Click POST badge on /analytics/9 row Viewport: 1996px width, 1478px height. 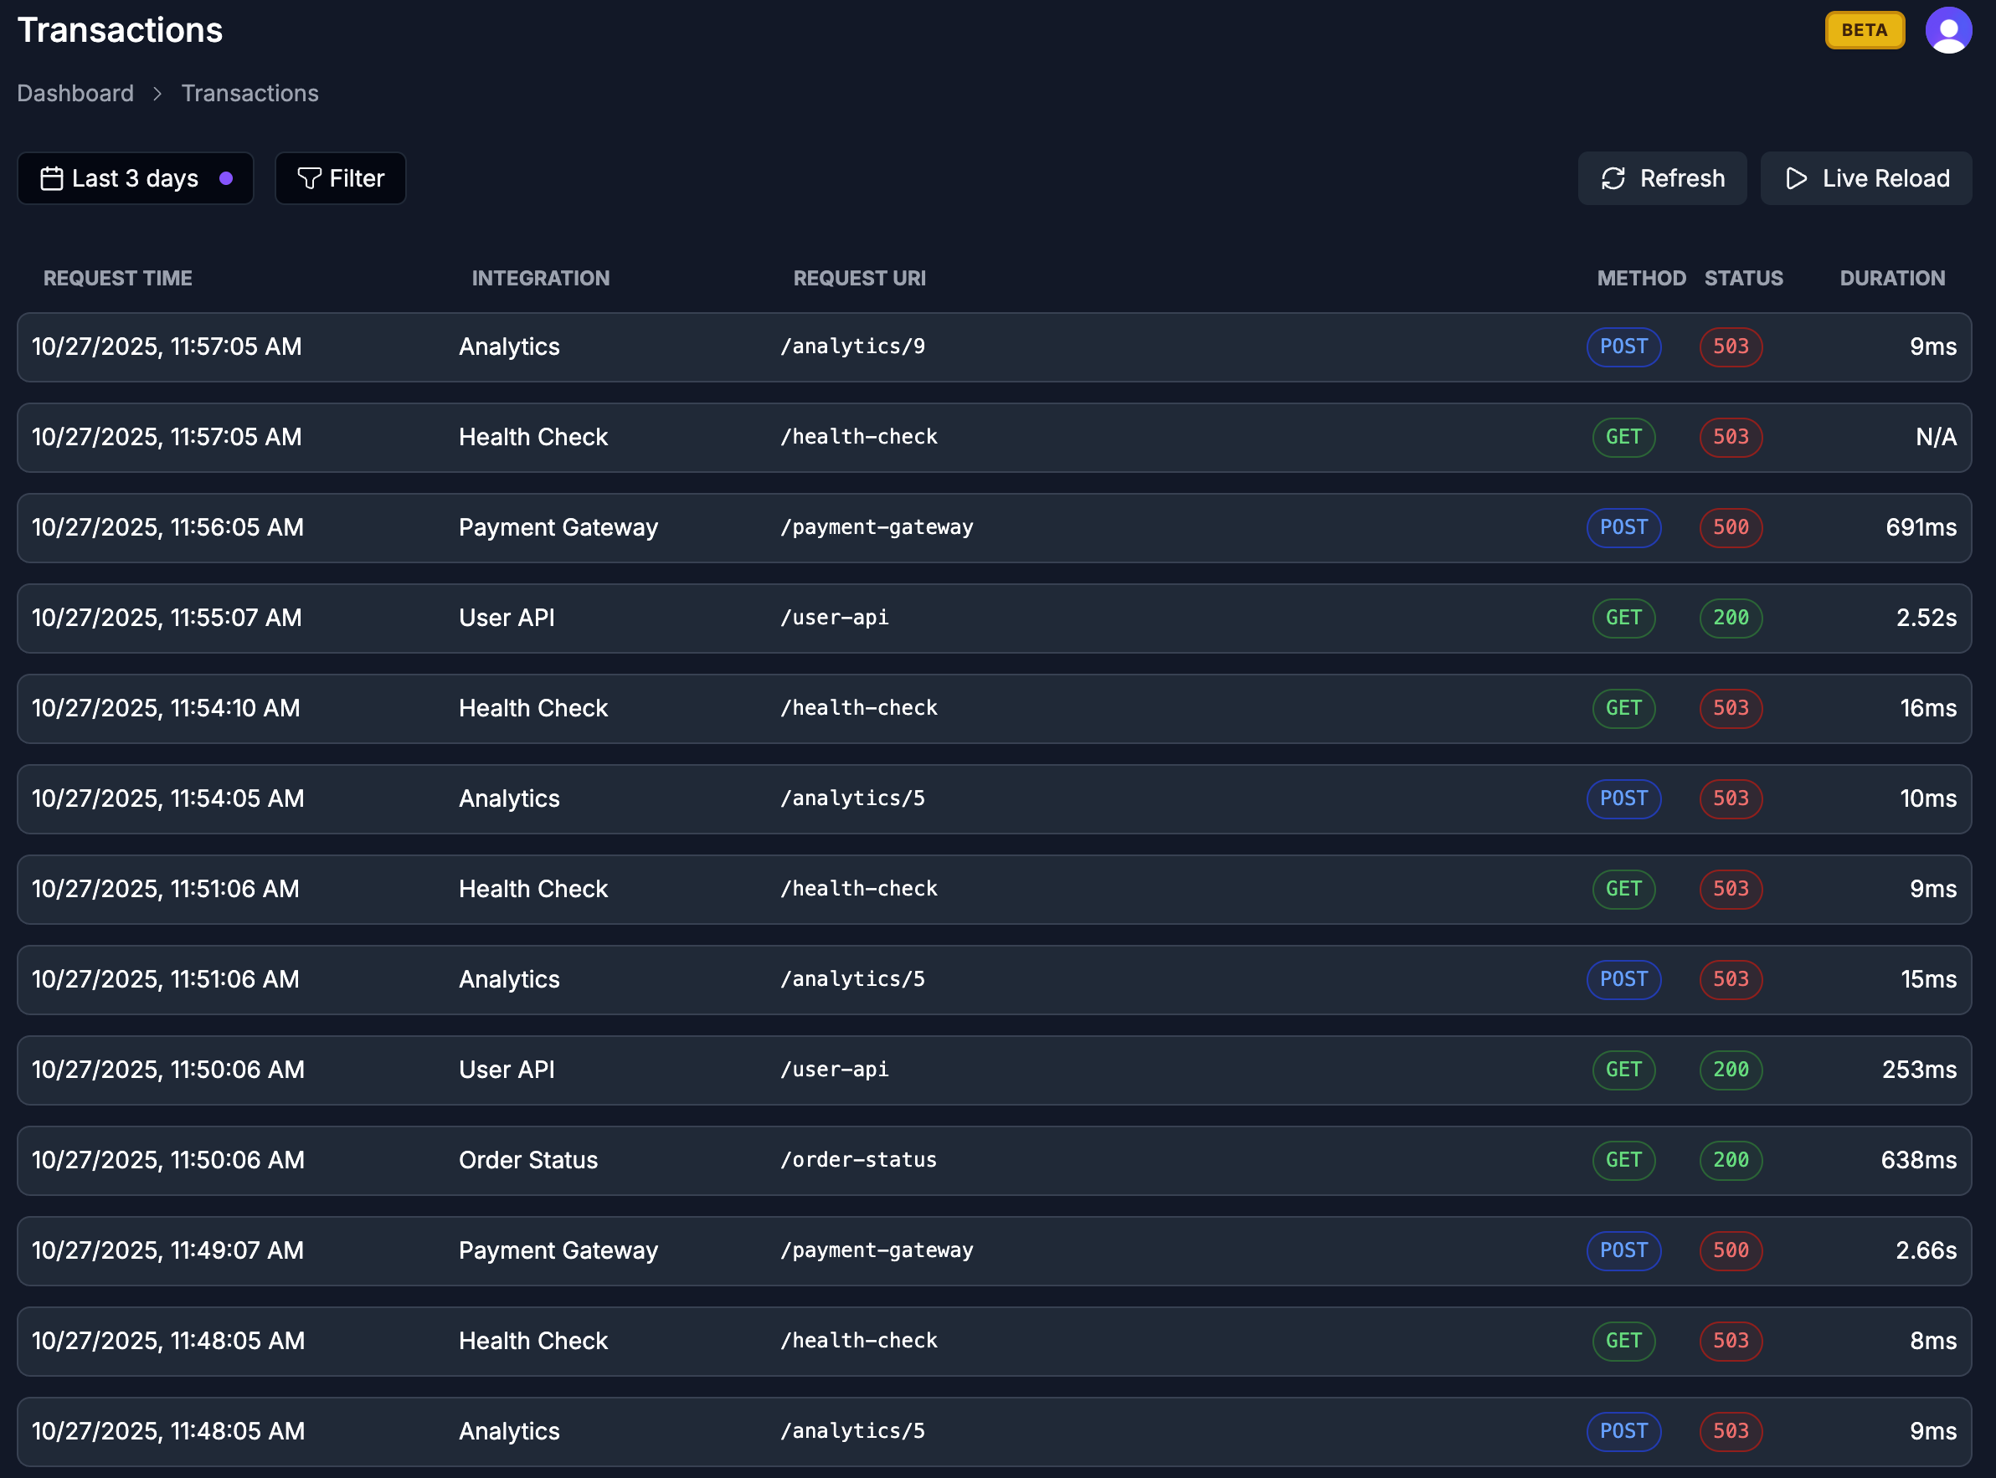[x=1623, y=347]
